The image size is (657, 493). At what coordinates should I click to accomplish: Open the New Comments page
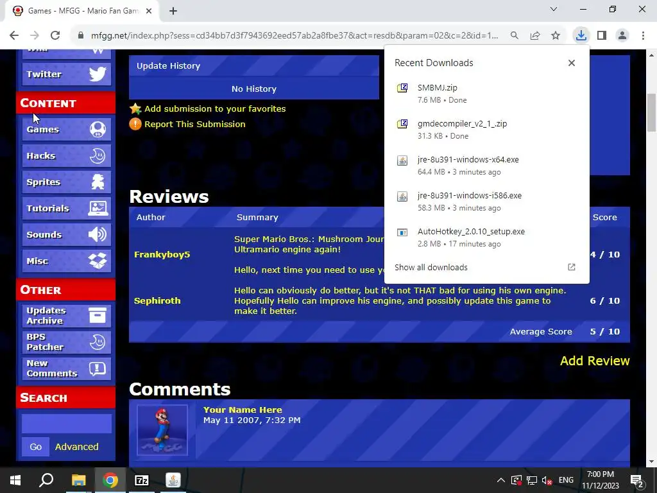pyautogui.click(x=66, y=368)
